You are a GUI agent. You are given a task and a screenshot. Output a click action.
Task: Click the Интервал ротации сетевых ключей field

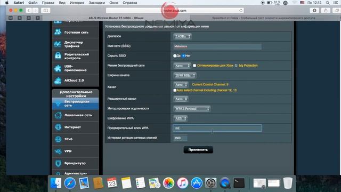point(180,138)
